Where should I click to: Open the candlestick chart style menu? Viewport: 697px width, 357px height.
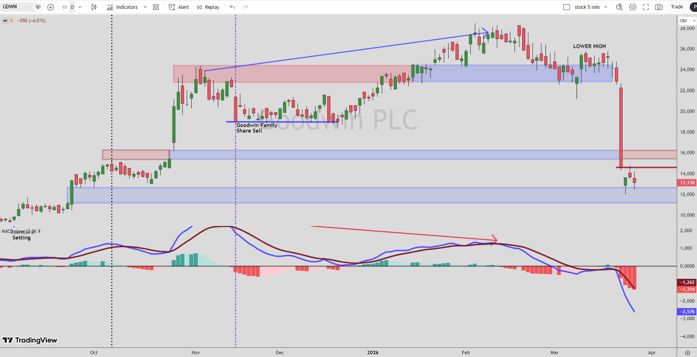[x=94, y=7]
